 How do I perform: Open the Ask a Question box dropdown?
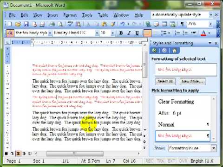tap(211, 15)
